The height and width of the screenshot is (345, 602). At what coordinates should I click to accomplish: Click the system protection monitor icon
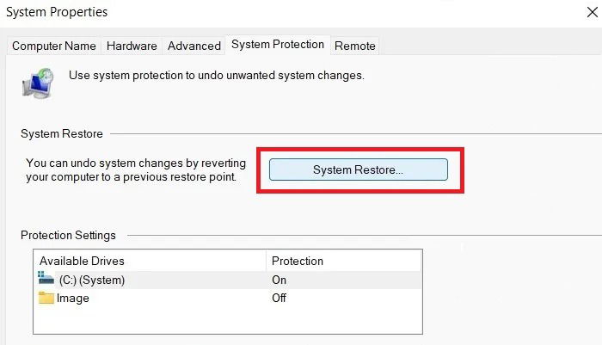coord(38,83)
